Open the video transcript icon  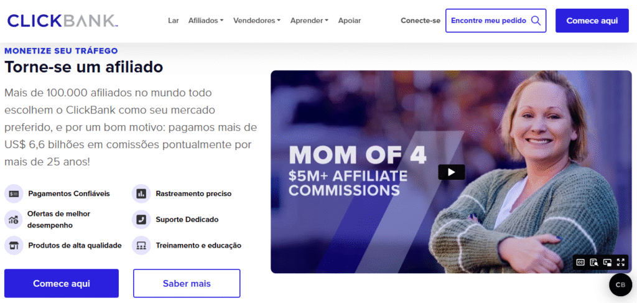point(594,262)
